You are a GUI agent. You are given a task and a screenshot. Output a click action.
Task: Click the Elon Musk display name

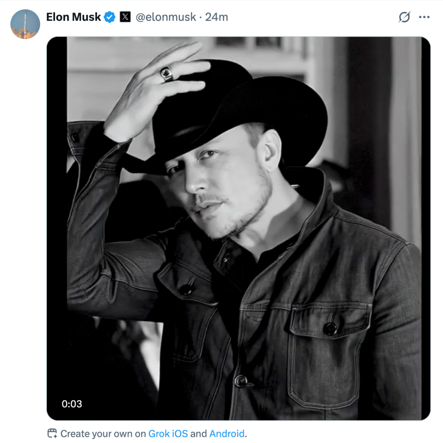click(x=73, y=17)
